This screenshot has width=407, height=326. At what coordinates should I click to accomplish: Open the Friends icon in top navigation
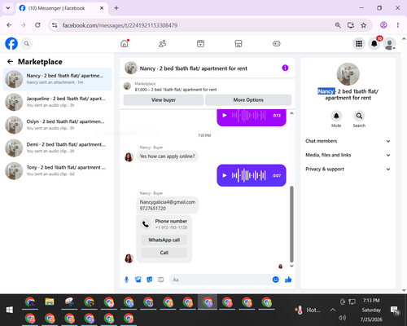pos(163,43)
